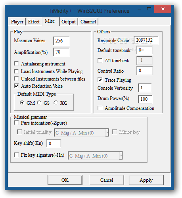Screen dimensions: 182x198
Task: Click the Amplification(%) field
Action: [x=61, y=52]
